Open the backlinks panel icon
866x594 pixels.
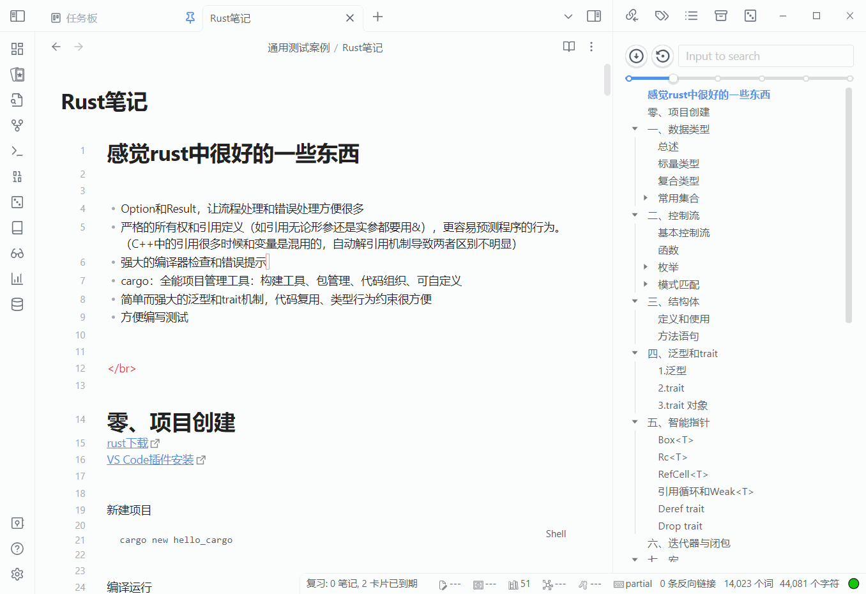(632, 15)
